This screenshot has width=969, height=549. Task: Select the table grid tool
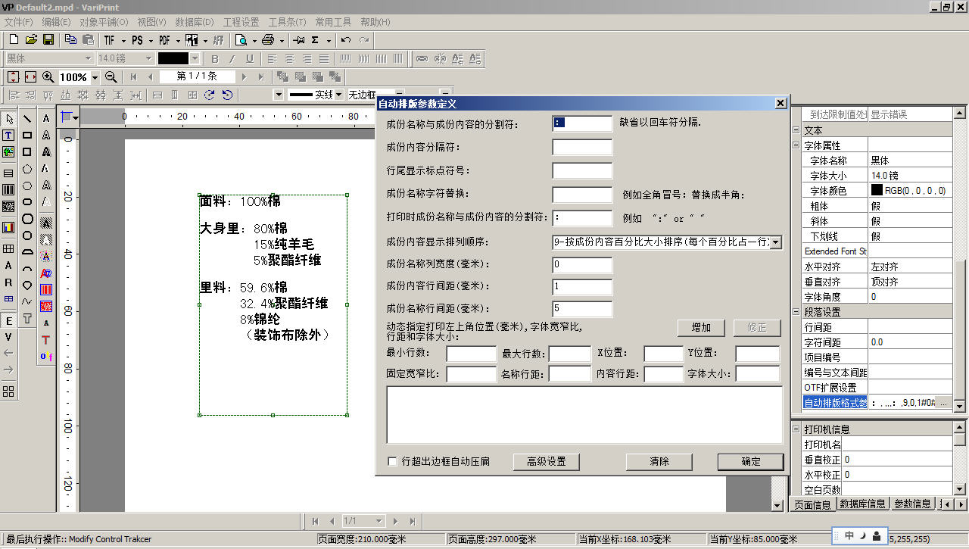pos(9,248)
